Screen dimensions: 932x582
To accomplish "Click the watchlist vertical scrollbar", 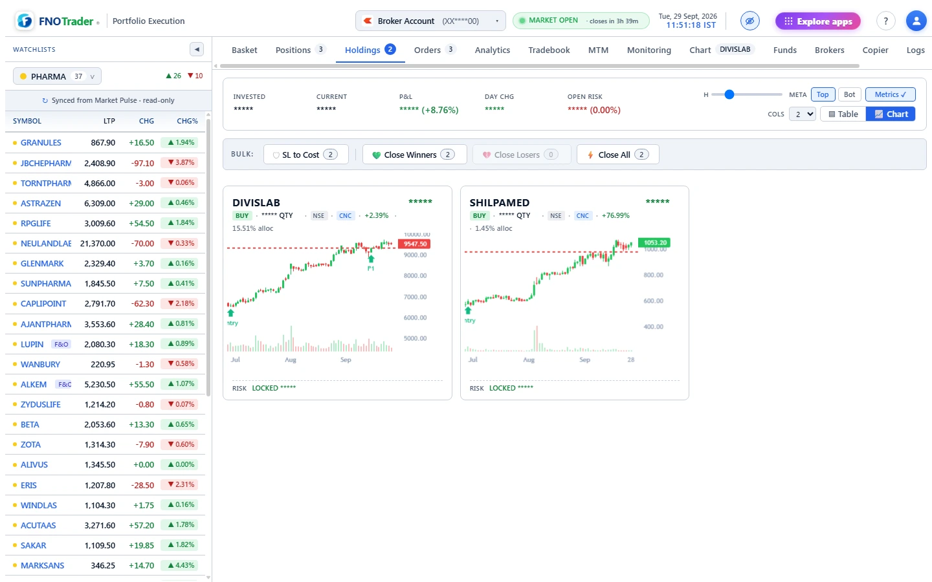I will (x=208, y=257).
